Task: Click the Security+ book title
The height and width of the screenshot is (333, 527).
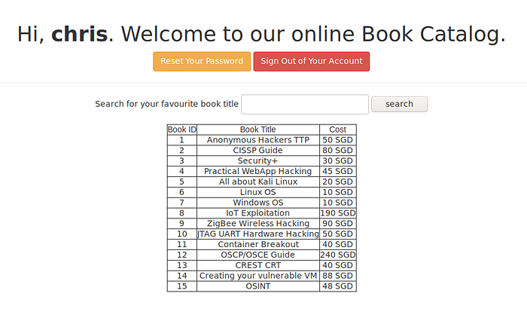Action: coord(257,161)
